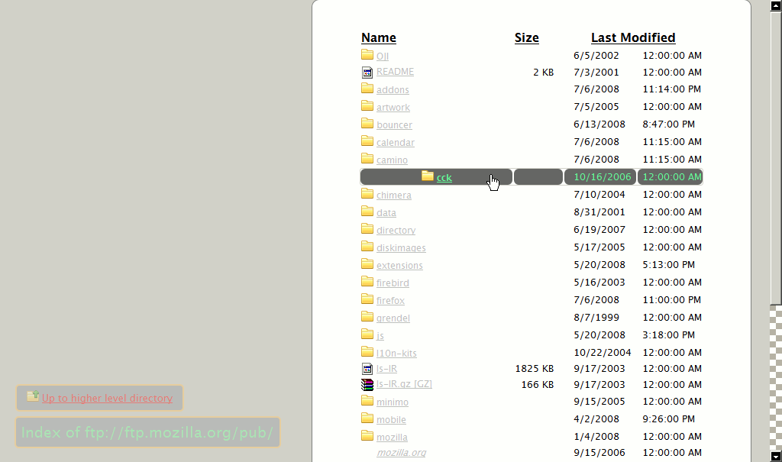Image resolution: width=782 pixels, height=462 pixels.
Task: Open the firebird directory link
Action: point(393,283)
